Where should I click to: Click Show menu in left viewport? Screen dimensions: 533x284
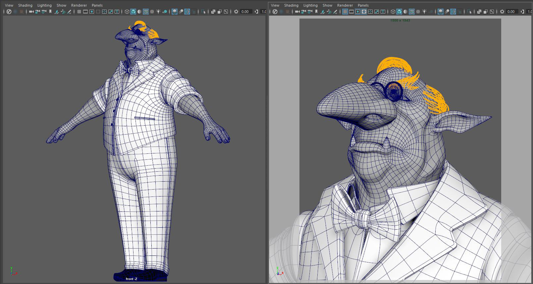(x=61, y=5)
